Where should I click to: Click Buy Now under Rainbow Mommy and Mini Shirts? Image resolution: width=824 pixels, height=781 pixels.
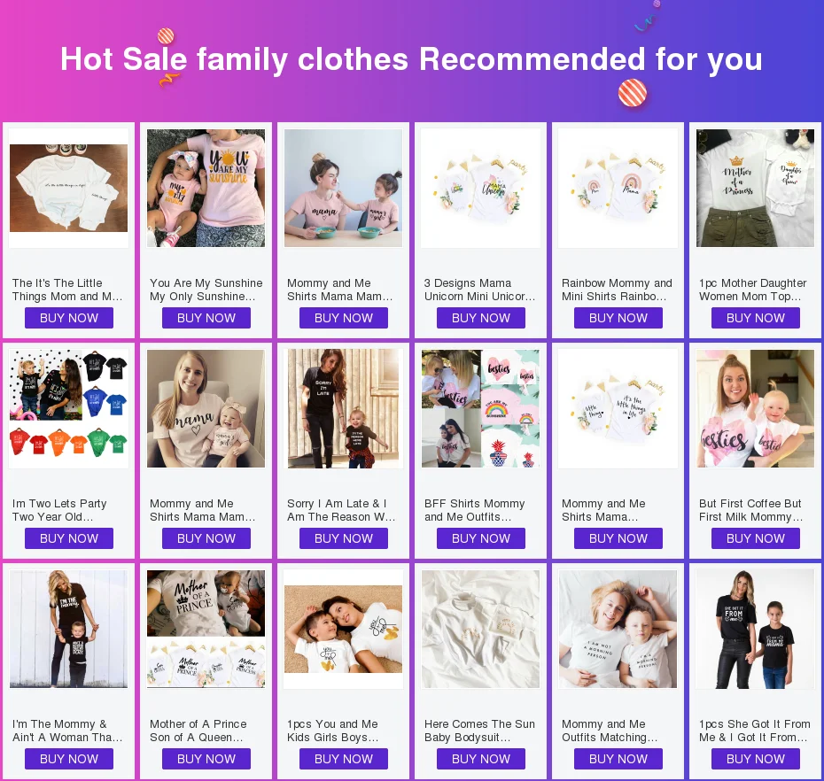(618, 318)
